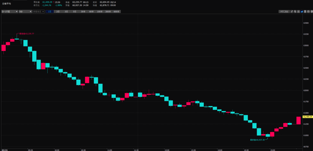This screenshot has width=313, height=151.
Task: Switch range to 2日
Action: (58, 12)
